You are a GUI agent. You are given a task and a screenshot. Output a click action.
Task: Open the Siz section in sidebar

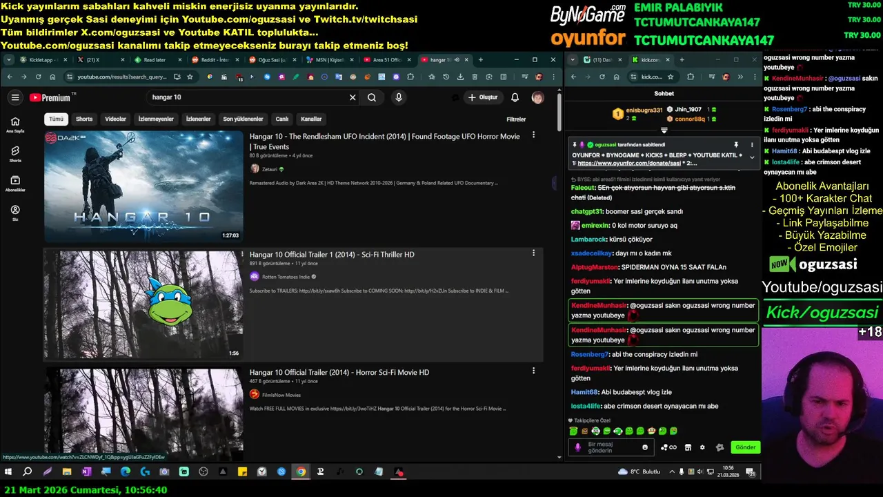pos(15,213)
